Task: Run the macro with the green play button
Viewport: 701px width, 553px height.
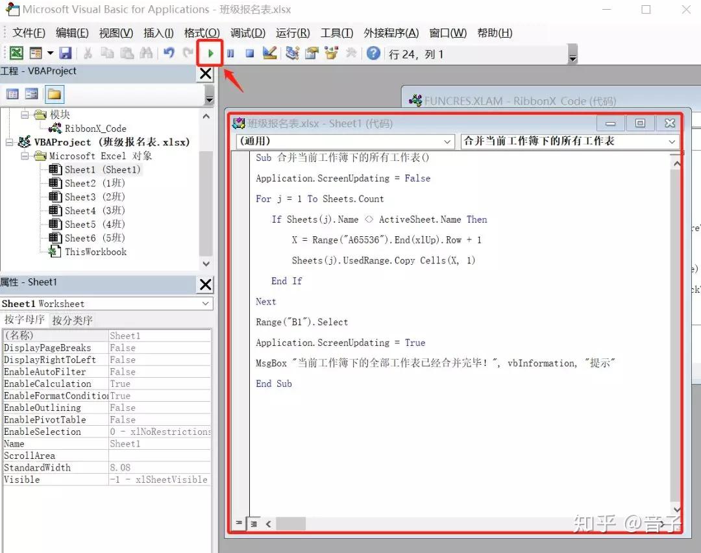Action: coord(210,54)
